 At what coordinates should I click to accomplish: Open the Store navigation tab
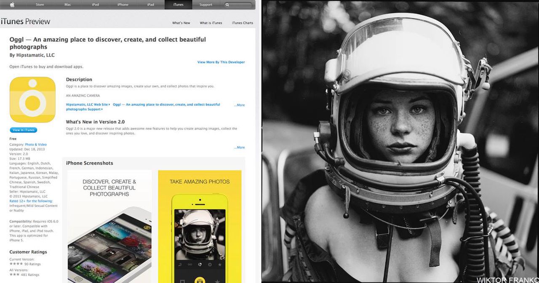click(x=40, y=5)
